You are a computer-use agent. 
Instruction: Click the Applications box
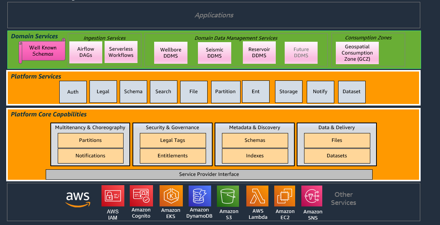point(213,15)
